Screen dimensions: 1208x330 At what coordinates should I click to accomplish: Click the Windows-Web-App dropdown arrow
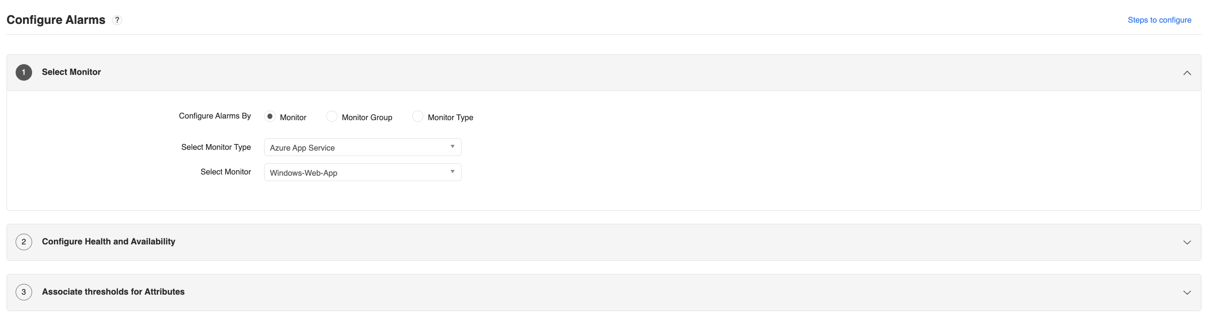452,172
